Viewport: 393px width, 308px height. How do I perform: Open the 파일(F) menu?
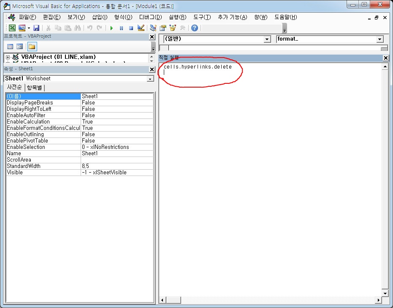[27, 17]
